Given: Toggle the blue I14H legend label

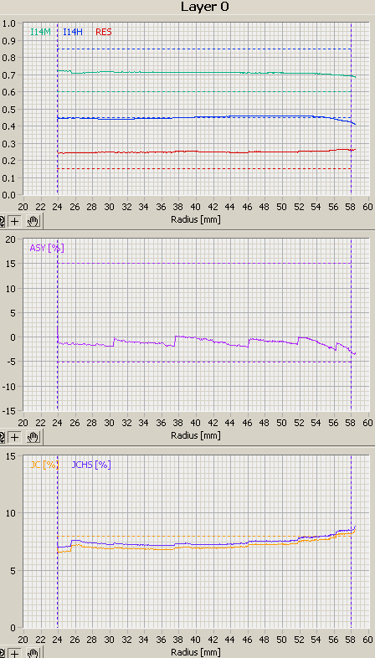Looking at the screenshot, I should [x=73, y=32].
